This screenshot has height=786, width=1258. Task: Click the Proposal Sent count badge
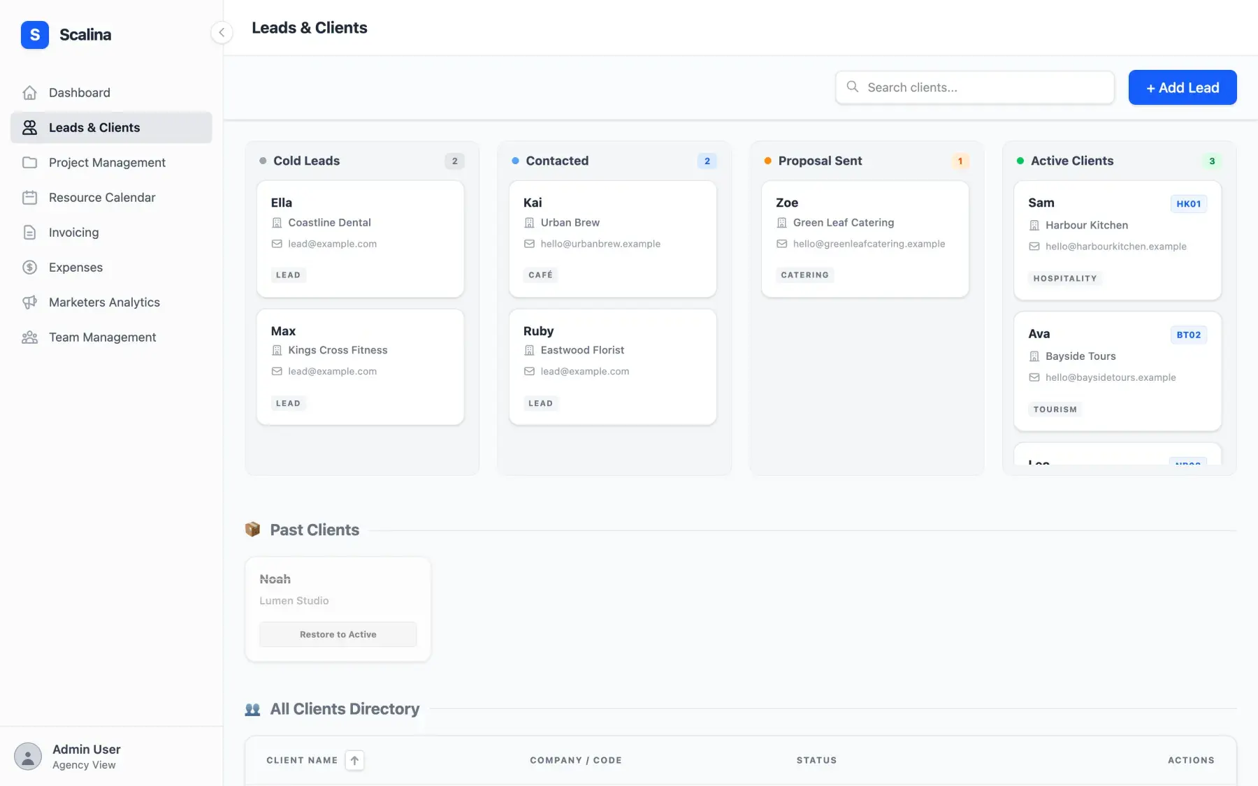point(960,161)
